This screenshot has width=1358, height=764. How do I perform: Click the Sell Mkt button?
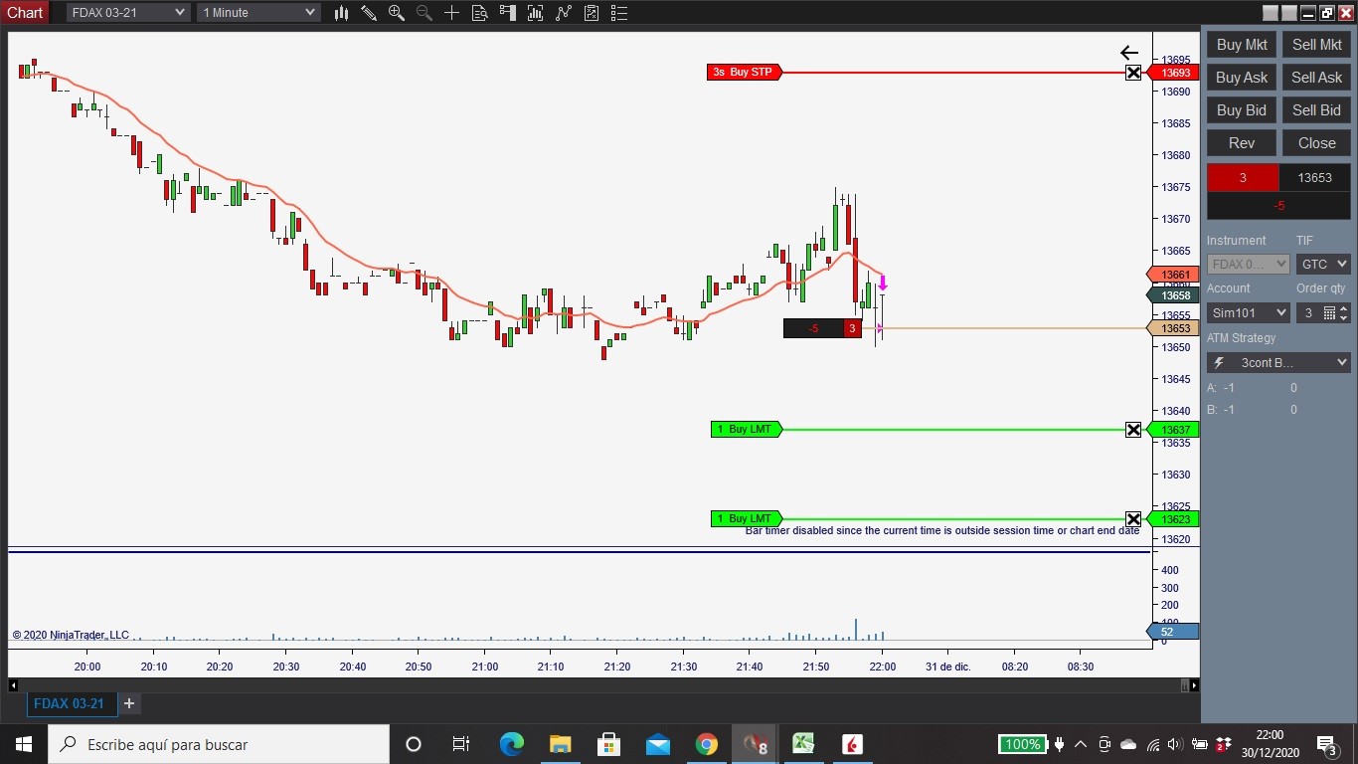click(x=1317, y=45)
